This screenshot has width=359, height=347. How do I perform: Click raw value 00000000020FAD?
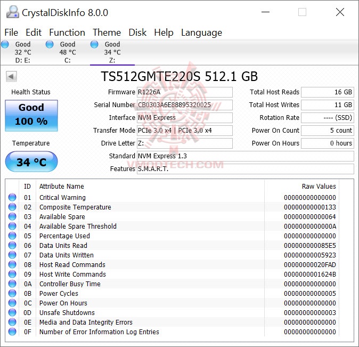tap(310, 265)
